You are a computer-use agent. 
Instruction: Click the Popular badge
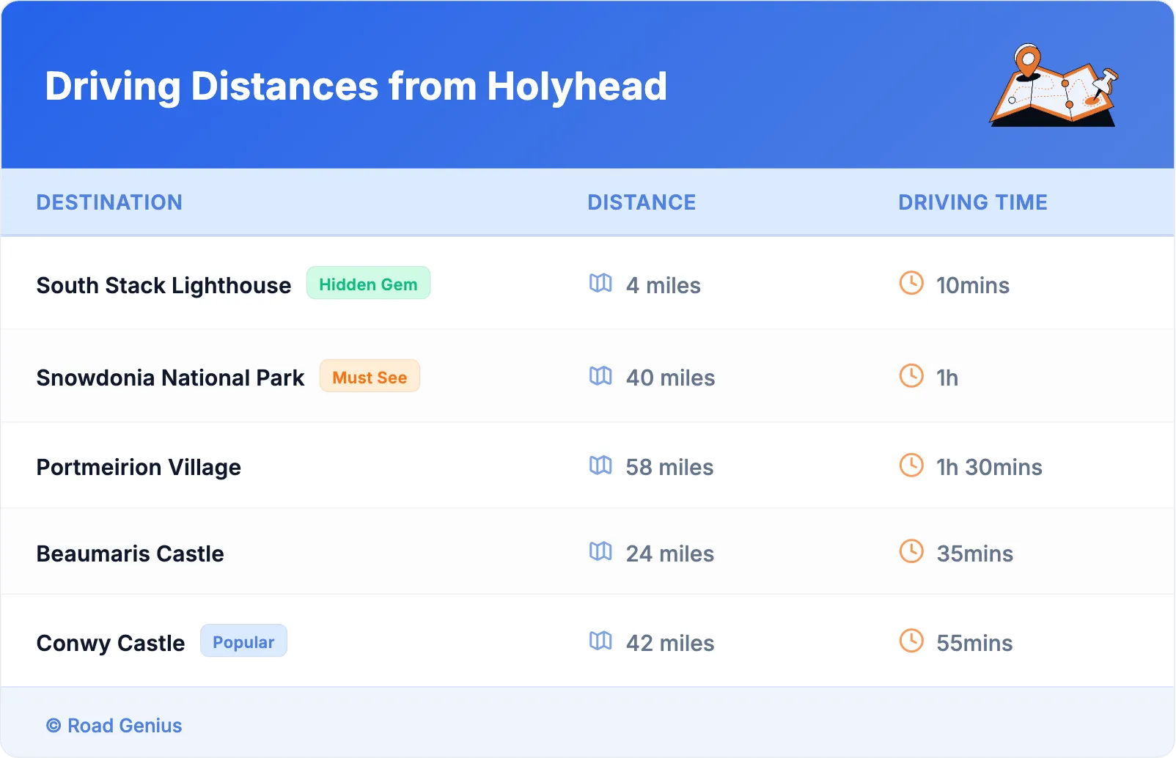coord(243,641)
